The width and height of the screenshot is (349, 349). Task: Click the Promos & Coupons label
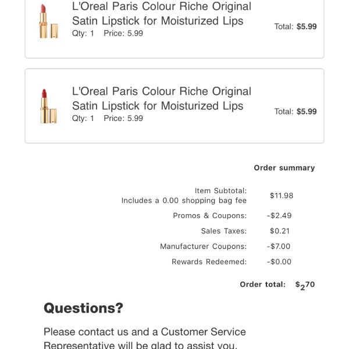[x=210, y=216]
